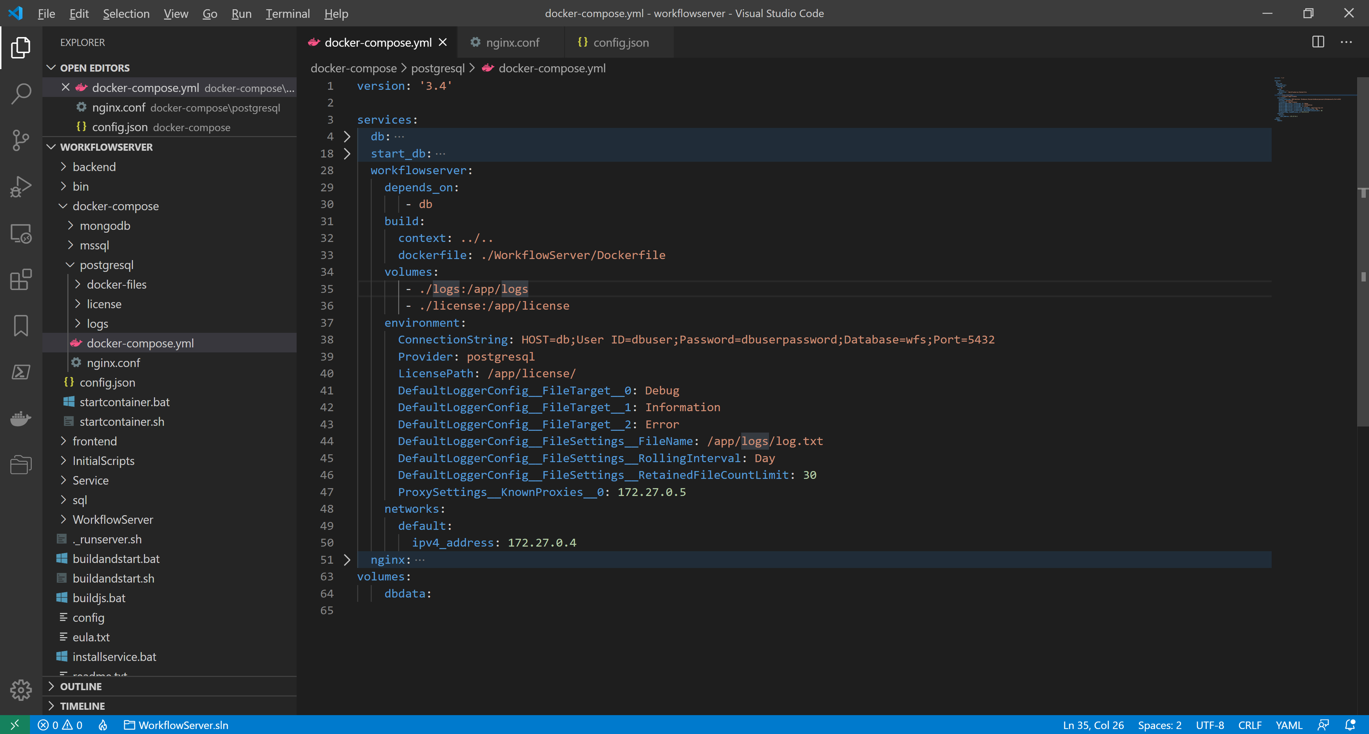The image size is (1369, 734).
Task: Open the Search view icon
Action: click(21, 93)
